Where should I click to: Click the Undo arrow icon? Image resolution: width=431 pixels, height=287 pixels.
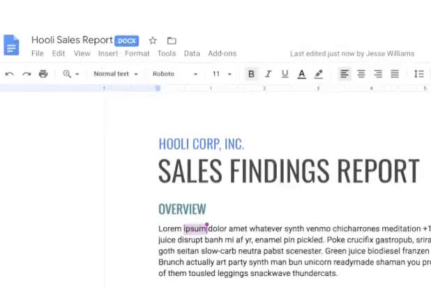(10, 74)
